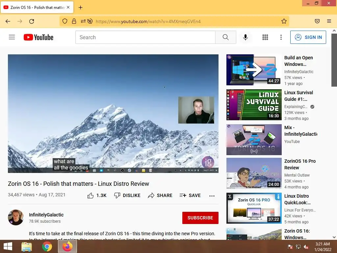Open the shield tracking protection icon
The image size is (337, 253).
pos(65,21)
